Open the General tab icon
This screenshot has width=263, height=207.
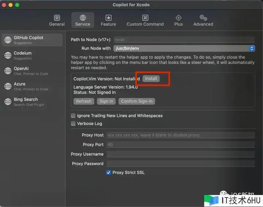tap(57, 18)
